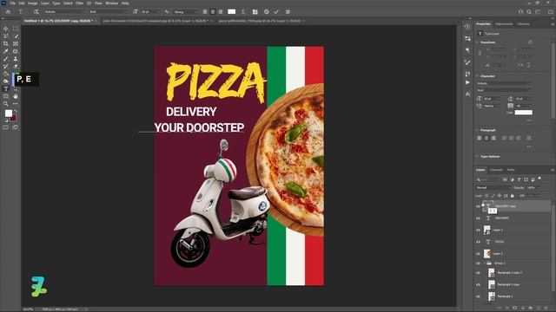Viewport: 556px width, 312px height.
Task: Hide Rectangle 1 copy layer
Action: (x=478, y=285)
